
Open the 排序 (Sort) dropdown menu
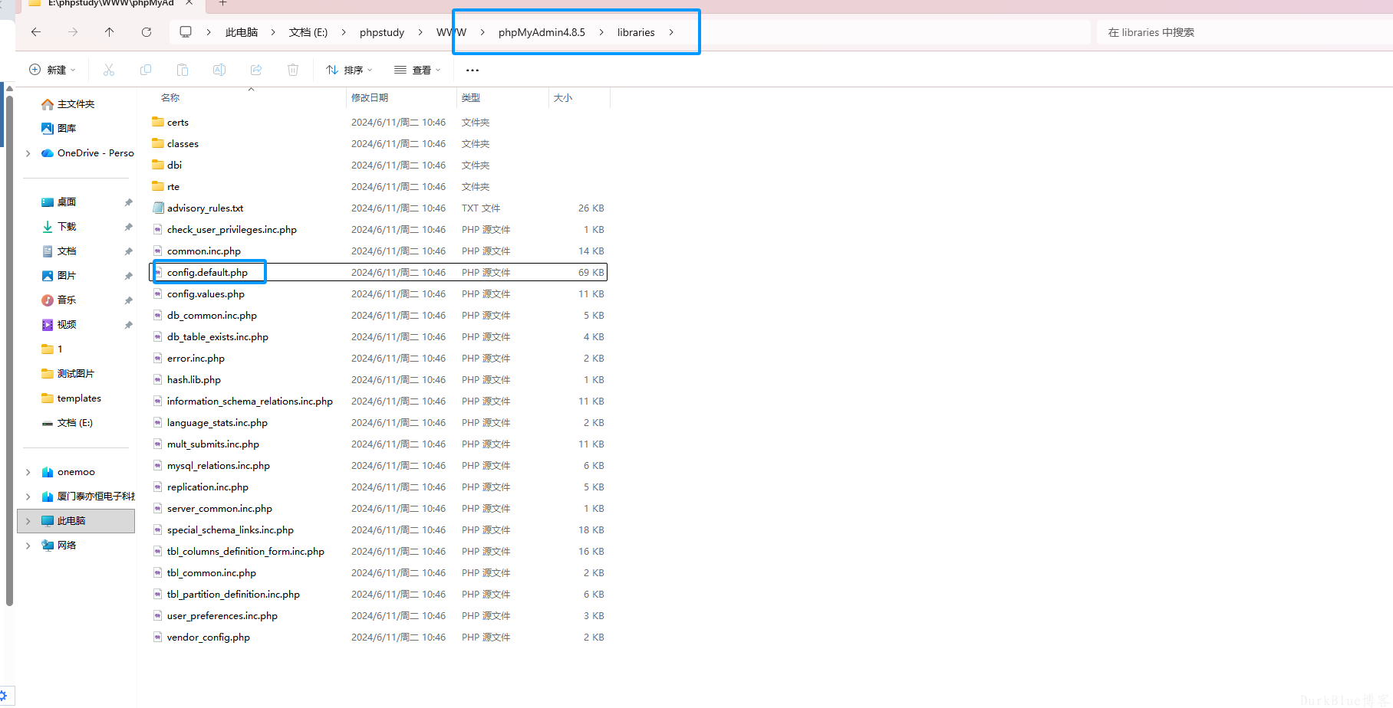pos(349,70)
